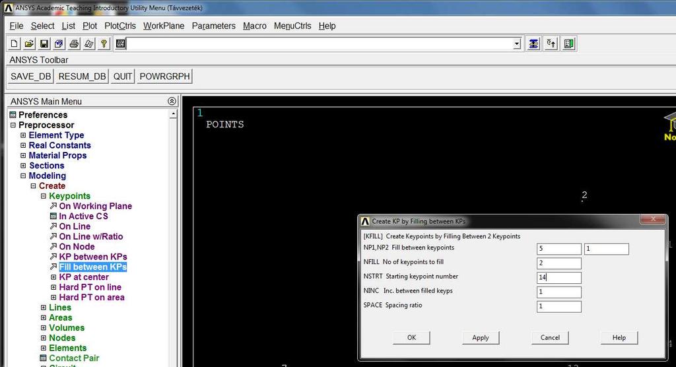The image size is (676, 367).
Task: Collapse the Keypoints tree node
Action: [x=44, y=196]
